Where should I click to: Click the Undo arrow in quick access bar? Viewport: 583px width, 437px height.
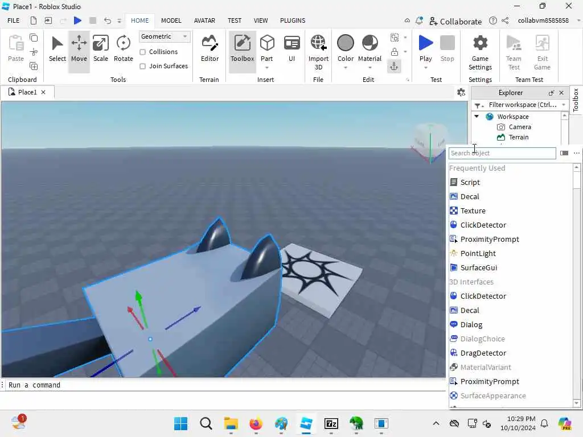click(107, 20)
